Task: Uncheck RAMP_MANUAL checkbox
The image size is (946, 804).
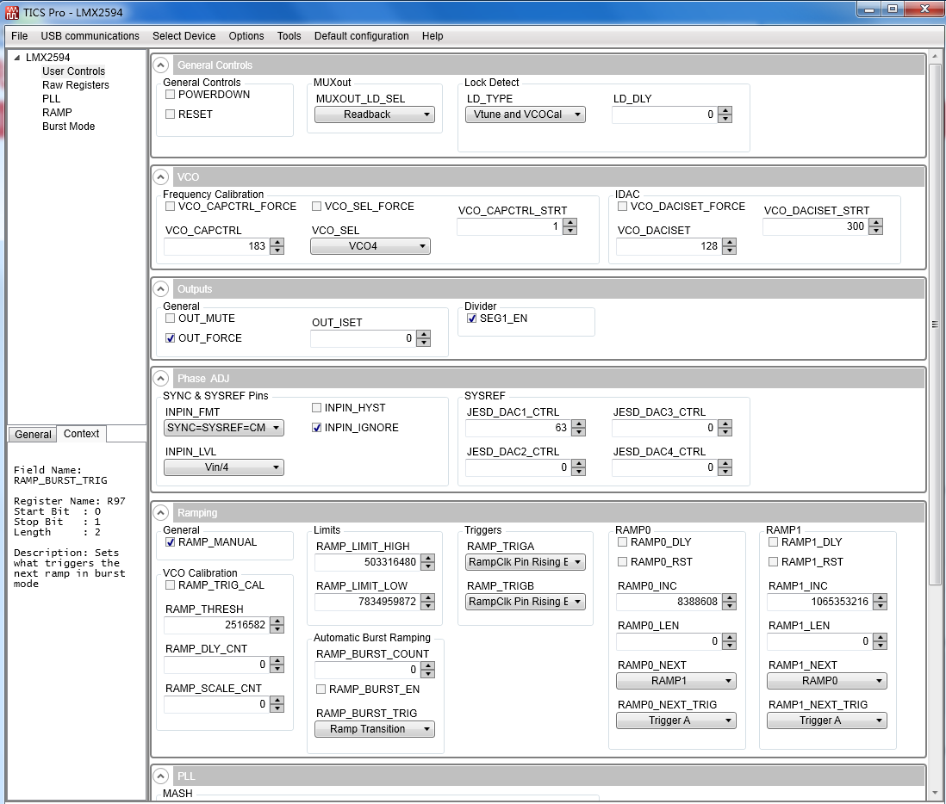Action: pyautogui.click(x=170, y=542)
